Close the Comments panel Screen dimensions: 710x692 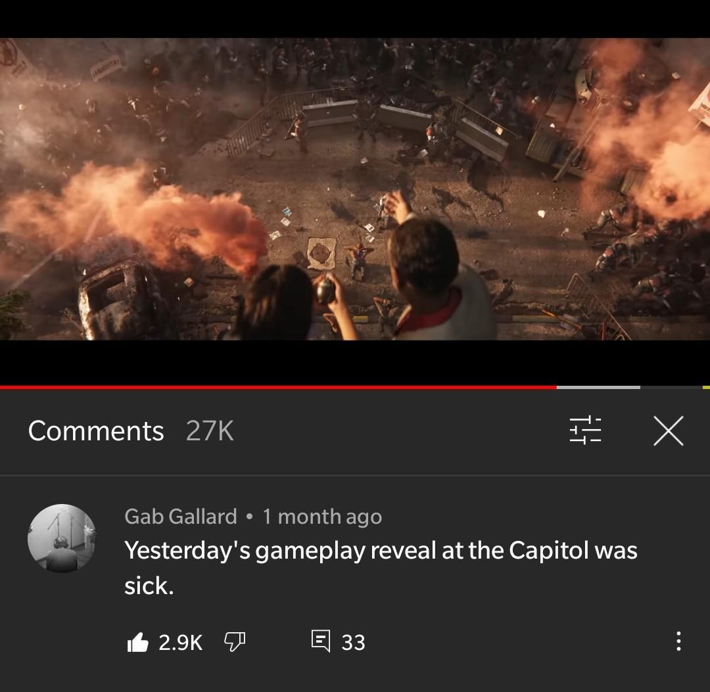(669, 431)
